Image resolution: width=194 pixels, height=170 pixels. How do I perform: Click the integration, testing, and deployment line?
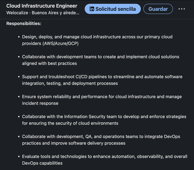click(70, 83)
